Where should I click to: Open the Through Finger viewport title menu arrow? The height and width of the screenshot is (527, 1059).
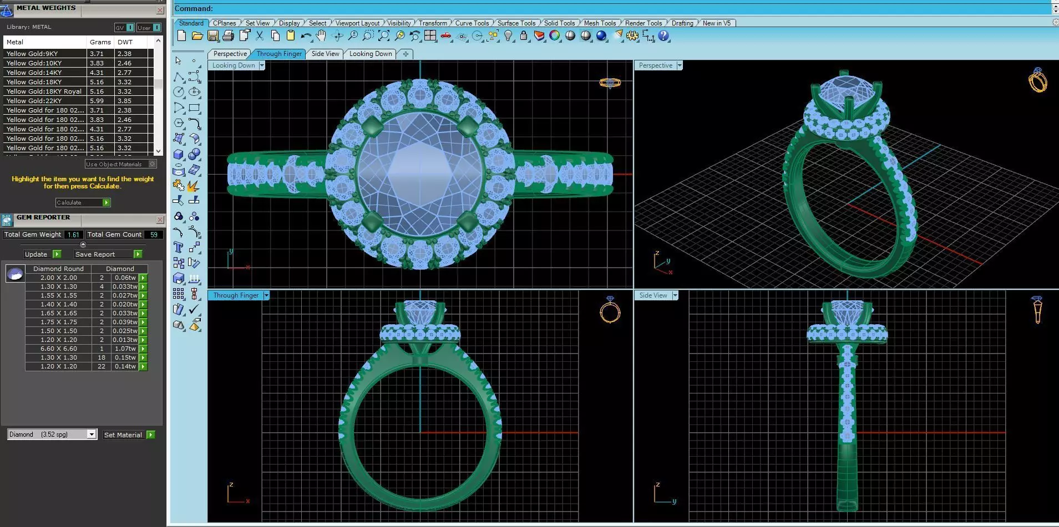coord(266,295)
